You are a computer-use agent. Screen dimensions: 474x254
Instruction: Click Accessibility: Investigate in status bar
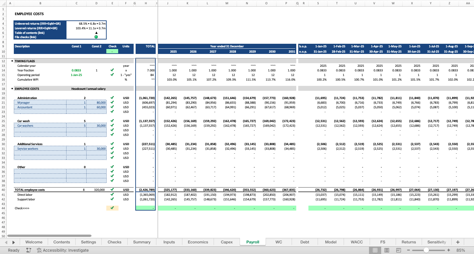(63, 250)
